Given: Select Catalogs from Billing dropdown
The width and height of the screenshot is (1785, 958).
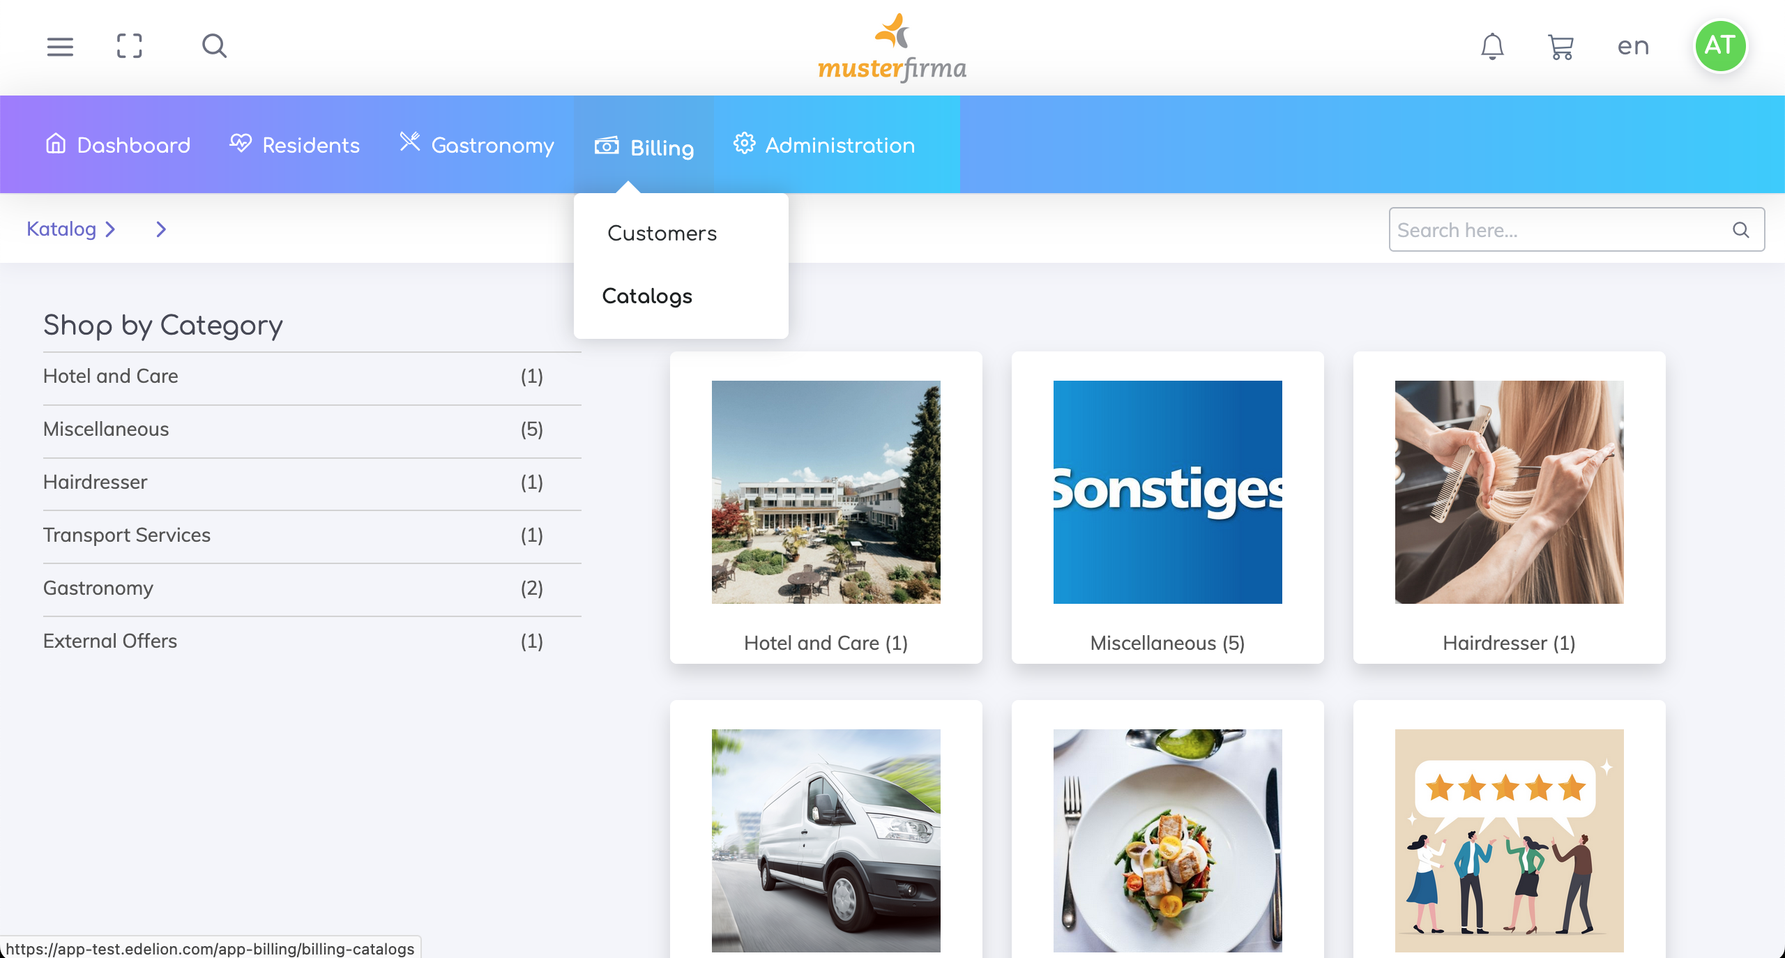Looking at the screenshot, I should click(x=647, y=296).
